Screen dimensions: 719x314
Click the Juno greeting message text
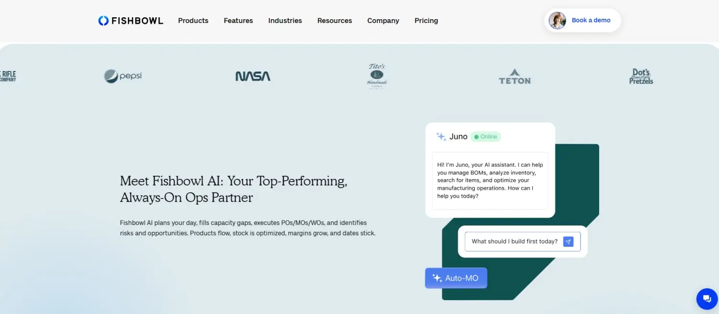[x=490, y=180]
